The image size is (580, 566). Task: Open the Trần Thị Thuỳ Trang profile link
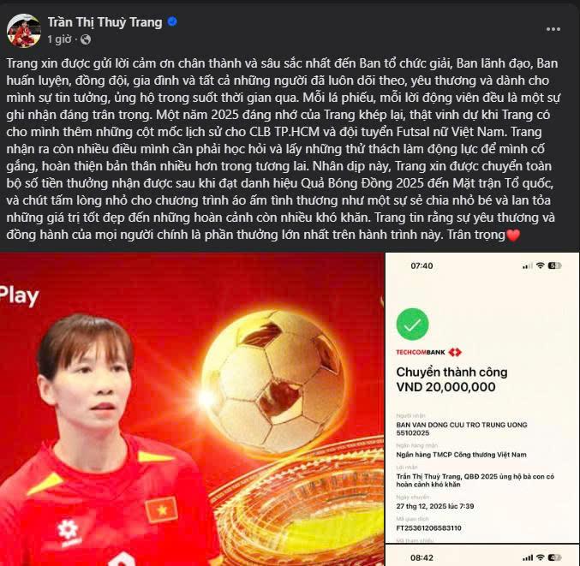(x=105, y=22)
